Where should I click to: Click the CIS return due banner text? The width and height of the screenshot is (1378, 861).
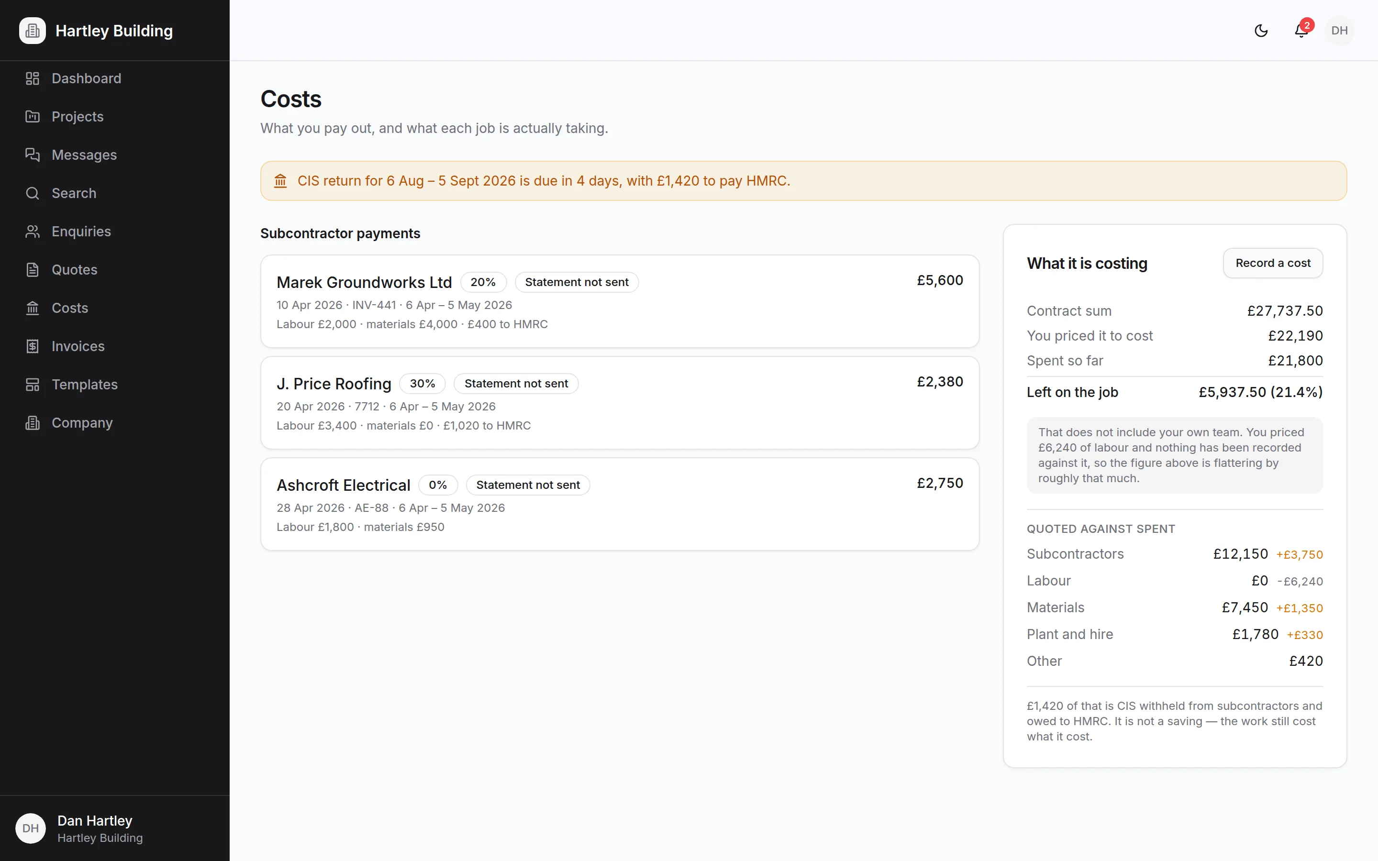coord(544,181)
